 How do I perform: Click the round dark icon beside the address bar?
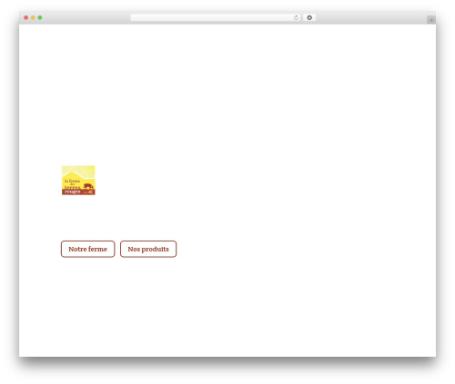(309, 18)
